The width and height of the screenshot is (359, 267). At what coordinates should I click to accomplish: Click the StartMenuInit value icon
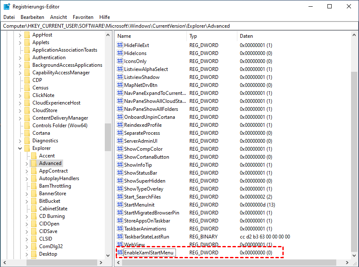pyautogui.click(x=120, y=204)
